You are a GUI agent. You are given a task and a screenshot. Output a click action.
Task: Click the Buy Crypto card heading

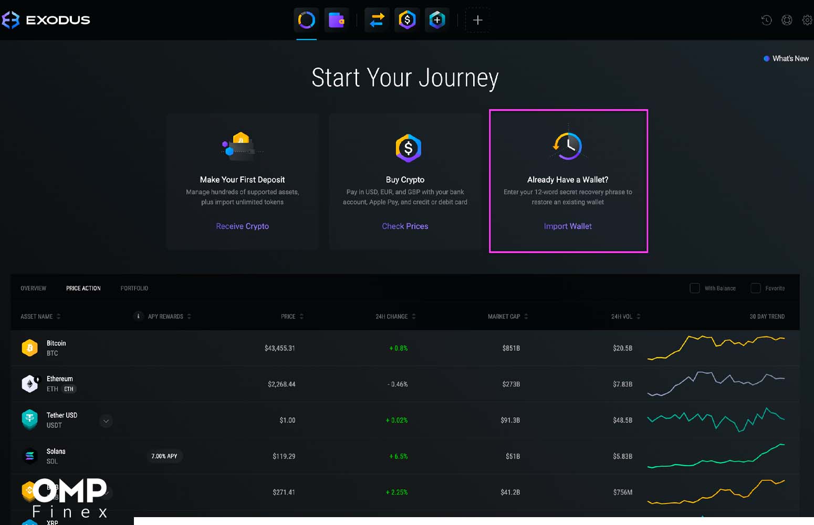[405, 180]
